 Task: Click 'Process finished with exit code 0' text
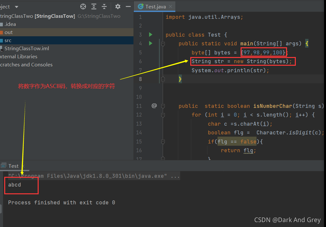62,202
